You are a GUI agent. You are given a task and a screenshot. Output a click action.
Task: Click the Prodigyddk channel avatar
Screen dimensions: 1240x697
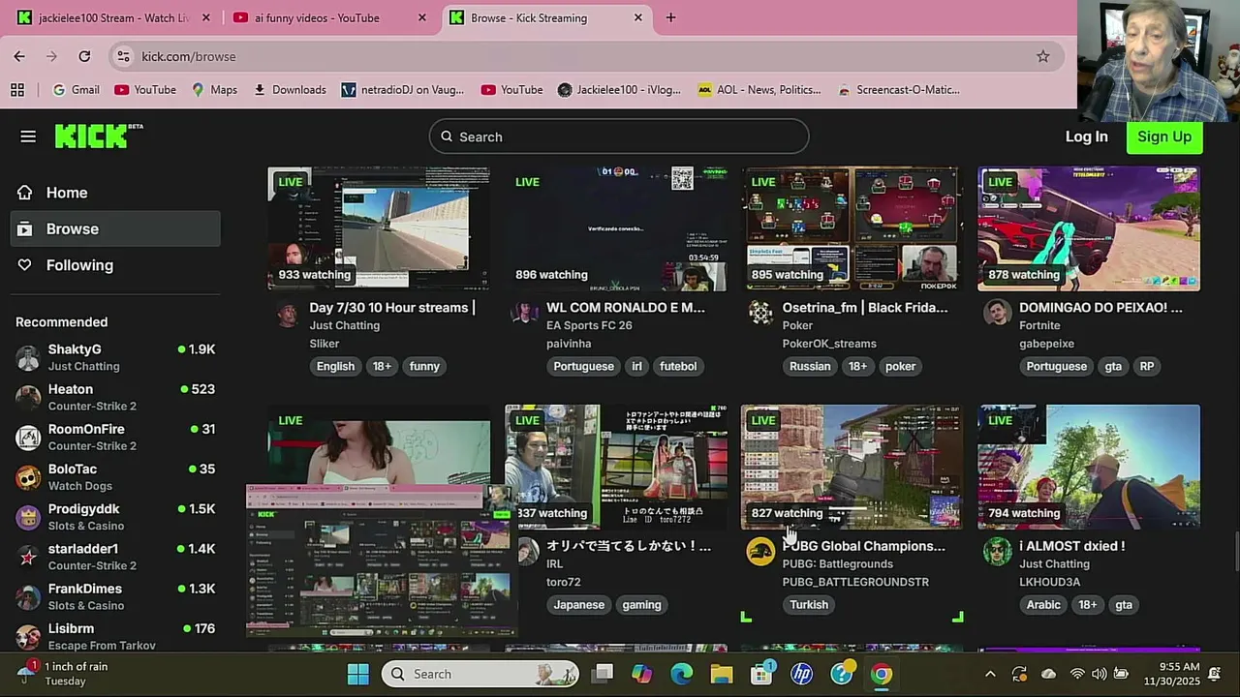29,517
